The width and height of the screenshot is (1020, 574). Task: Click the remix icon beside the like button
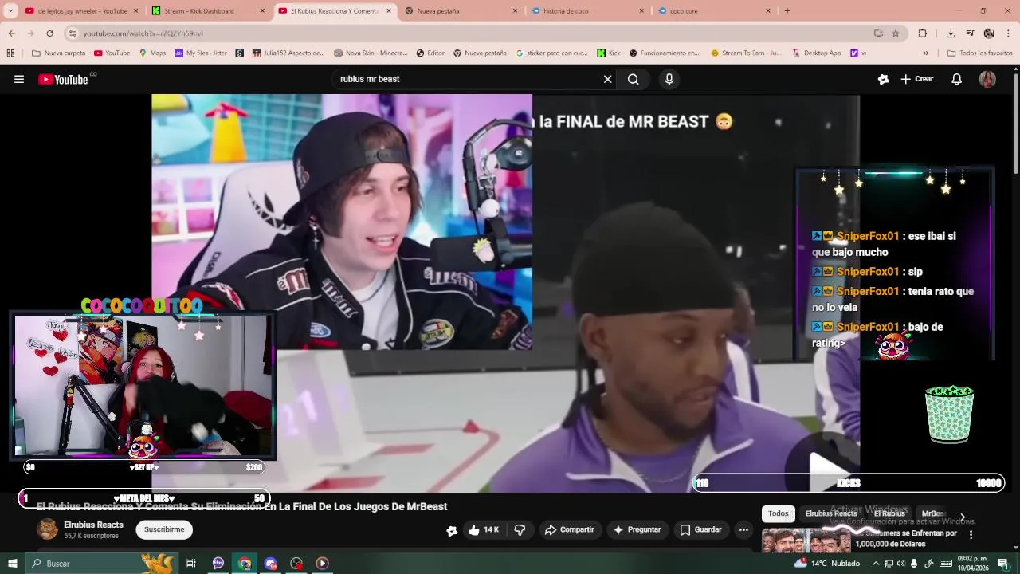(x=452, y=530)
